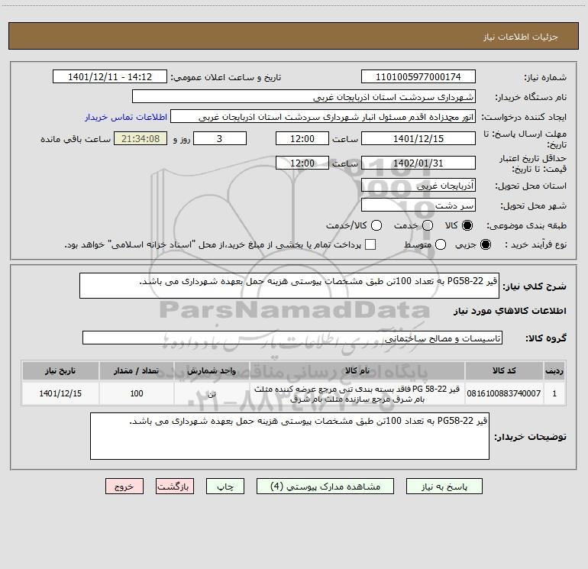Click the اطلاعات کالاهای مورد نیاز heading

(x=510, y=311)
